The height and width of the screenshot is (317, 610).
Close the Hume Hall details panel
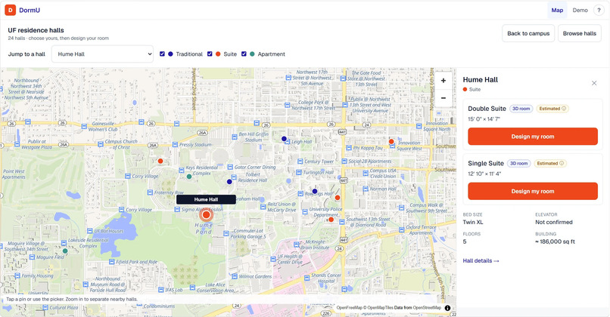[594, 83]
